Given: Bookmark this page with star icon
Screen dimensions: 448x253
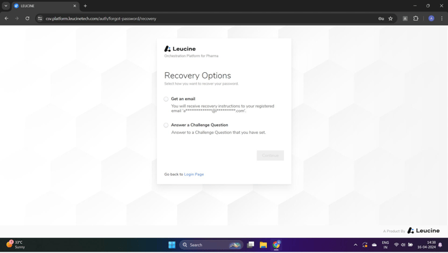Looking at the screenshot, I should point(391,19).
